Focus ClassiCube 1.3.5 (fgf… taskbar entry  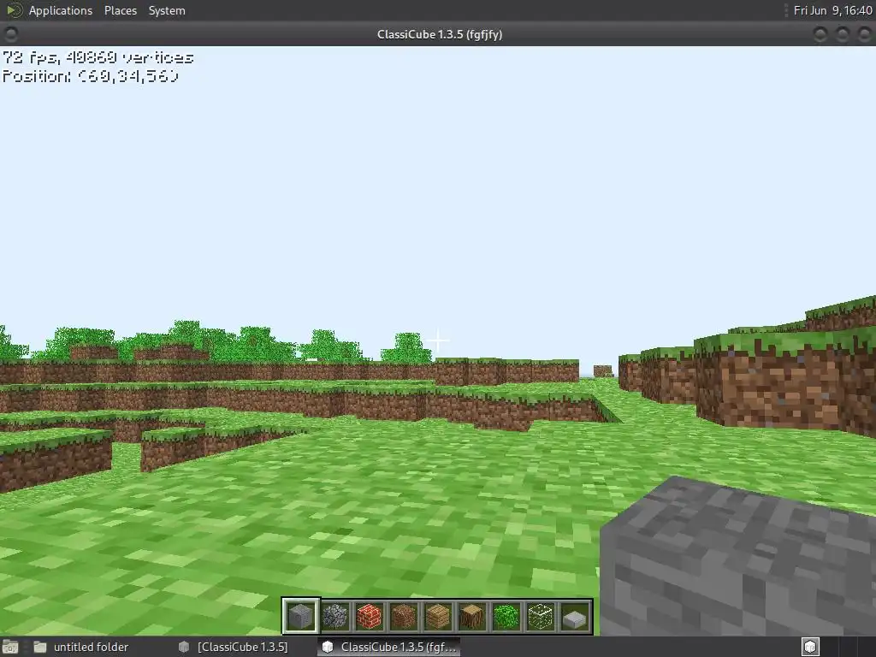[389, 647]
